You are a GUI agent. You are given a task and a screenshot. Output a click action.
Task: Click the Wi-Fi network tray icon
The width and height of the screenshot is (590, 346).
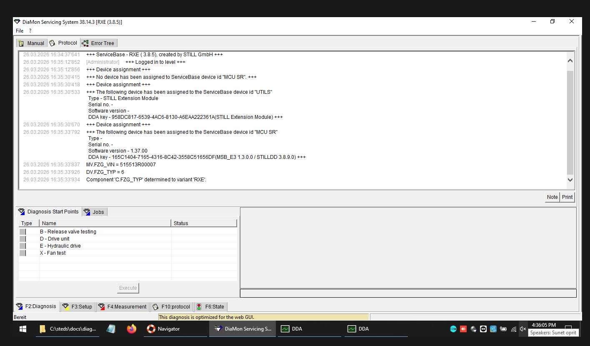tap(513, 329)
